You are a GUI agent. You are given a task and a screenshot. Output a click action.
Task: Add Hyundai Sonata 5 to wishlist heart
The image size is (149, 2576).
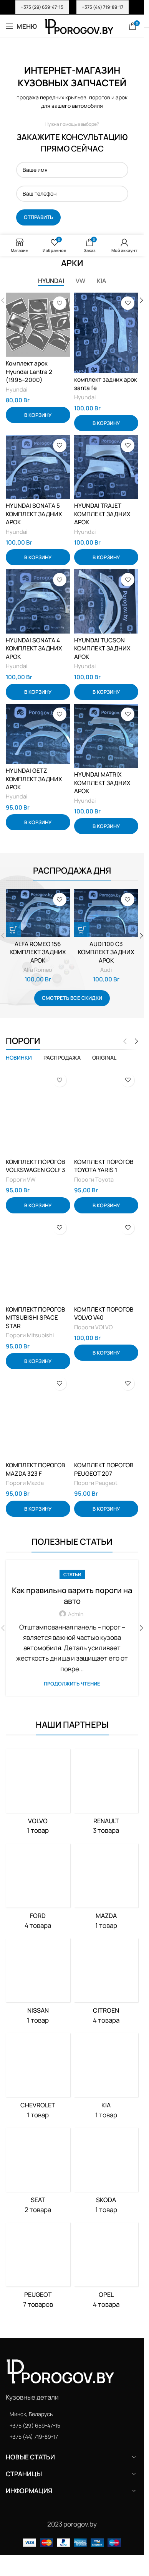tap(59, 445)
